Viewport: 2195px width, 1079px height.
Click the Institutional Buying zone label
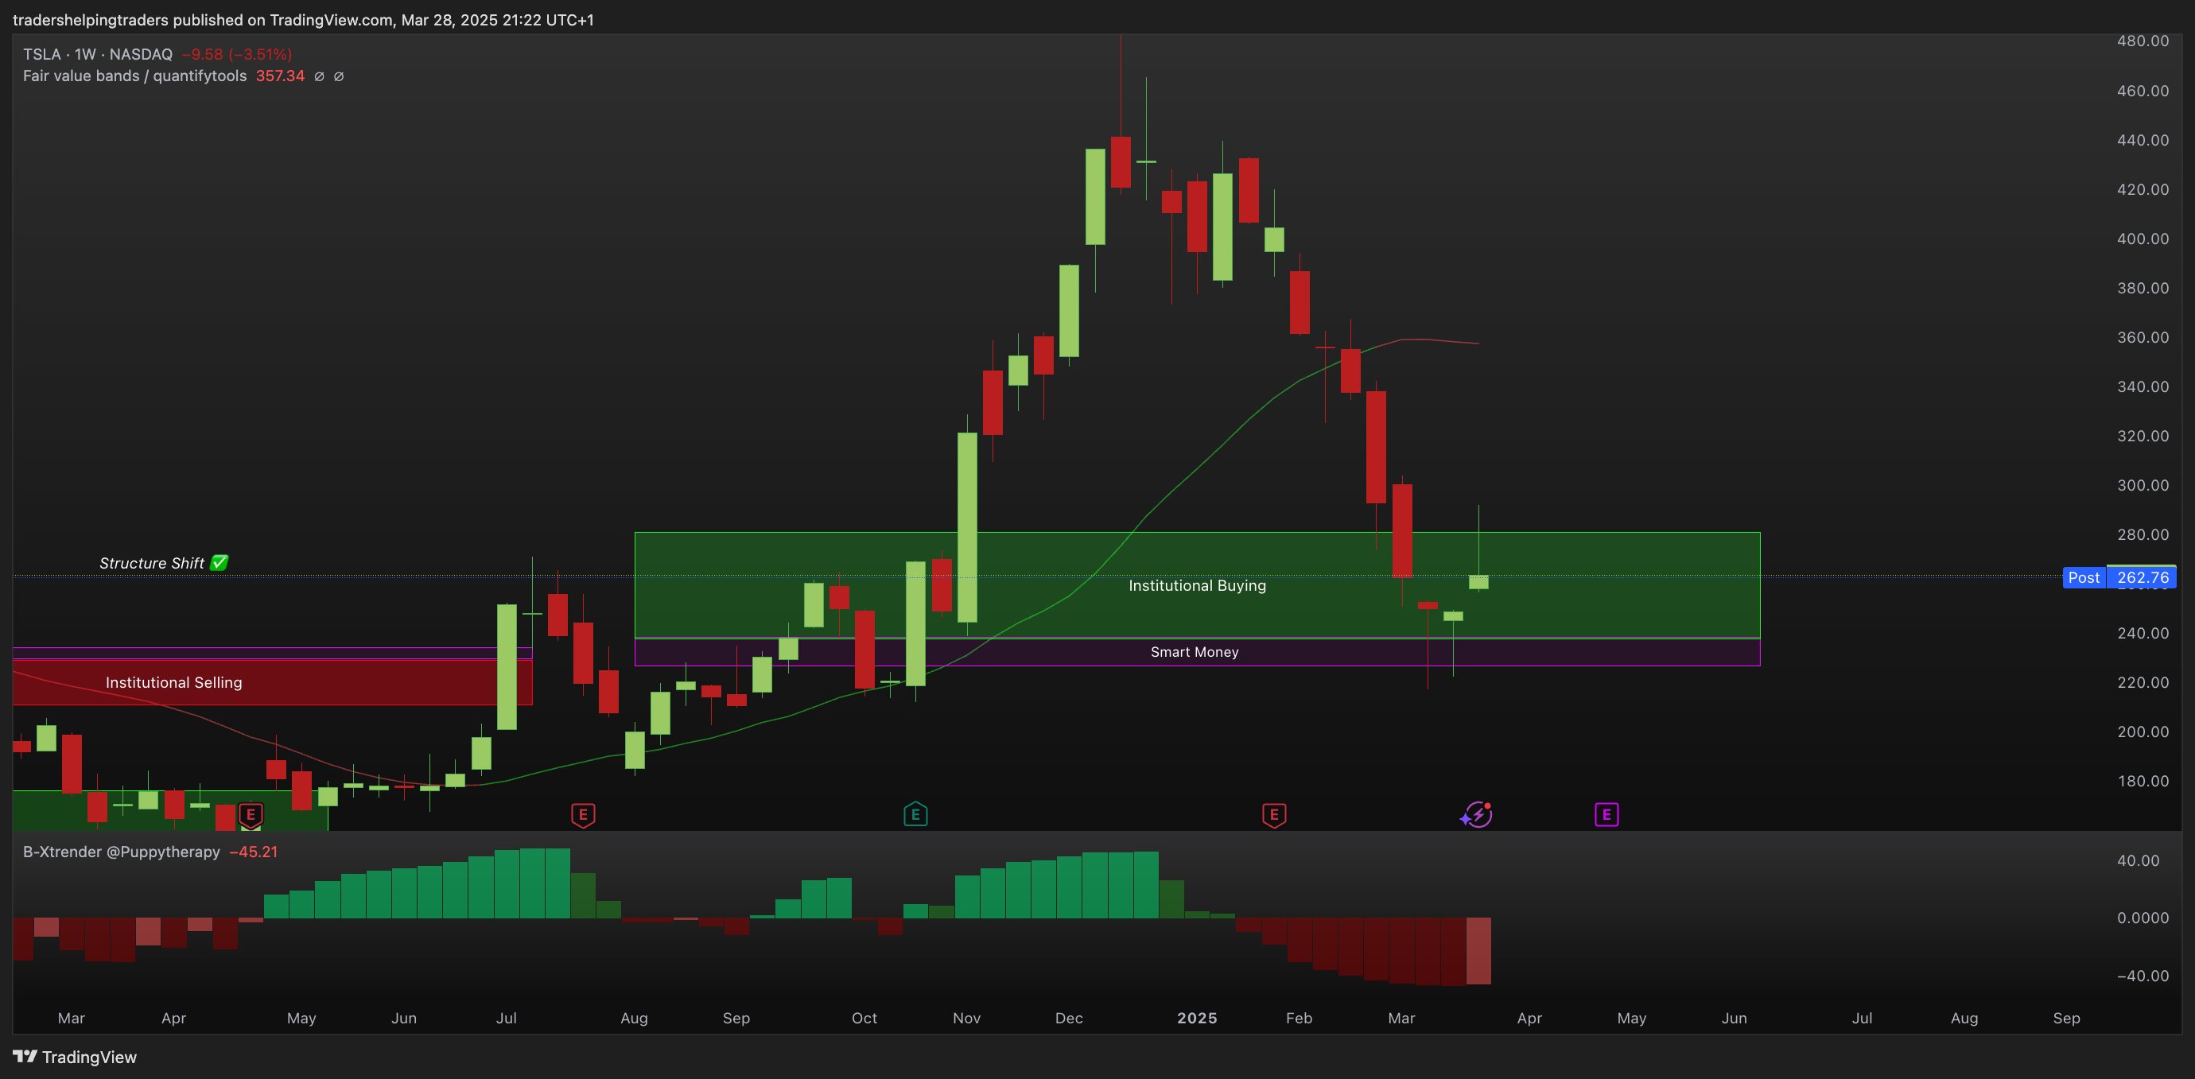tap(1197, 585)
